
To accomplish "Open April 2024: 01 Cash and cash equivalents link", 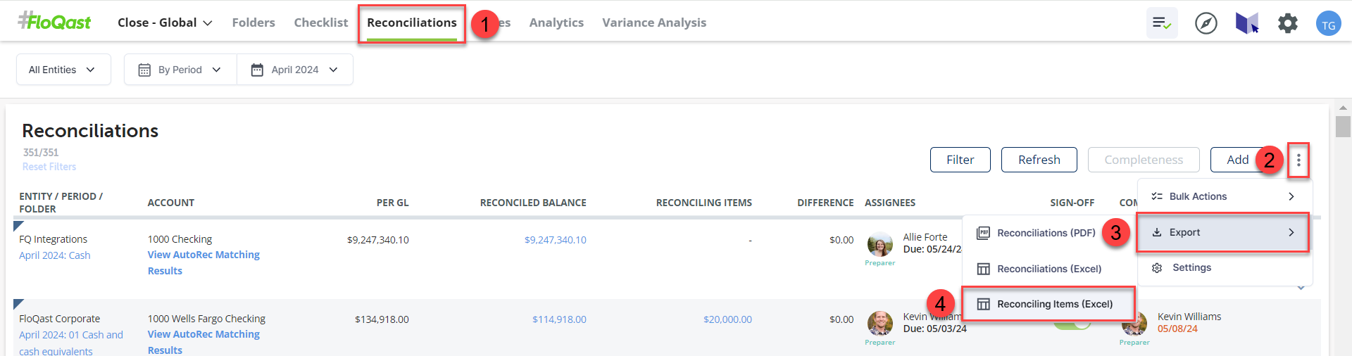I will pyautogui.click(x=71, y=343).
